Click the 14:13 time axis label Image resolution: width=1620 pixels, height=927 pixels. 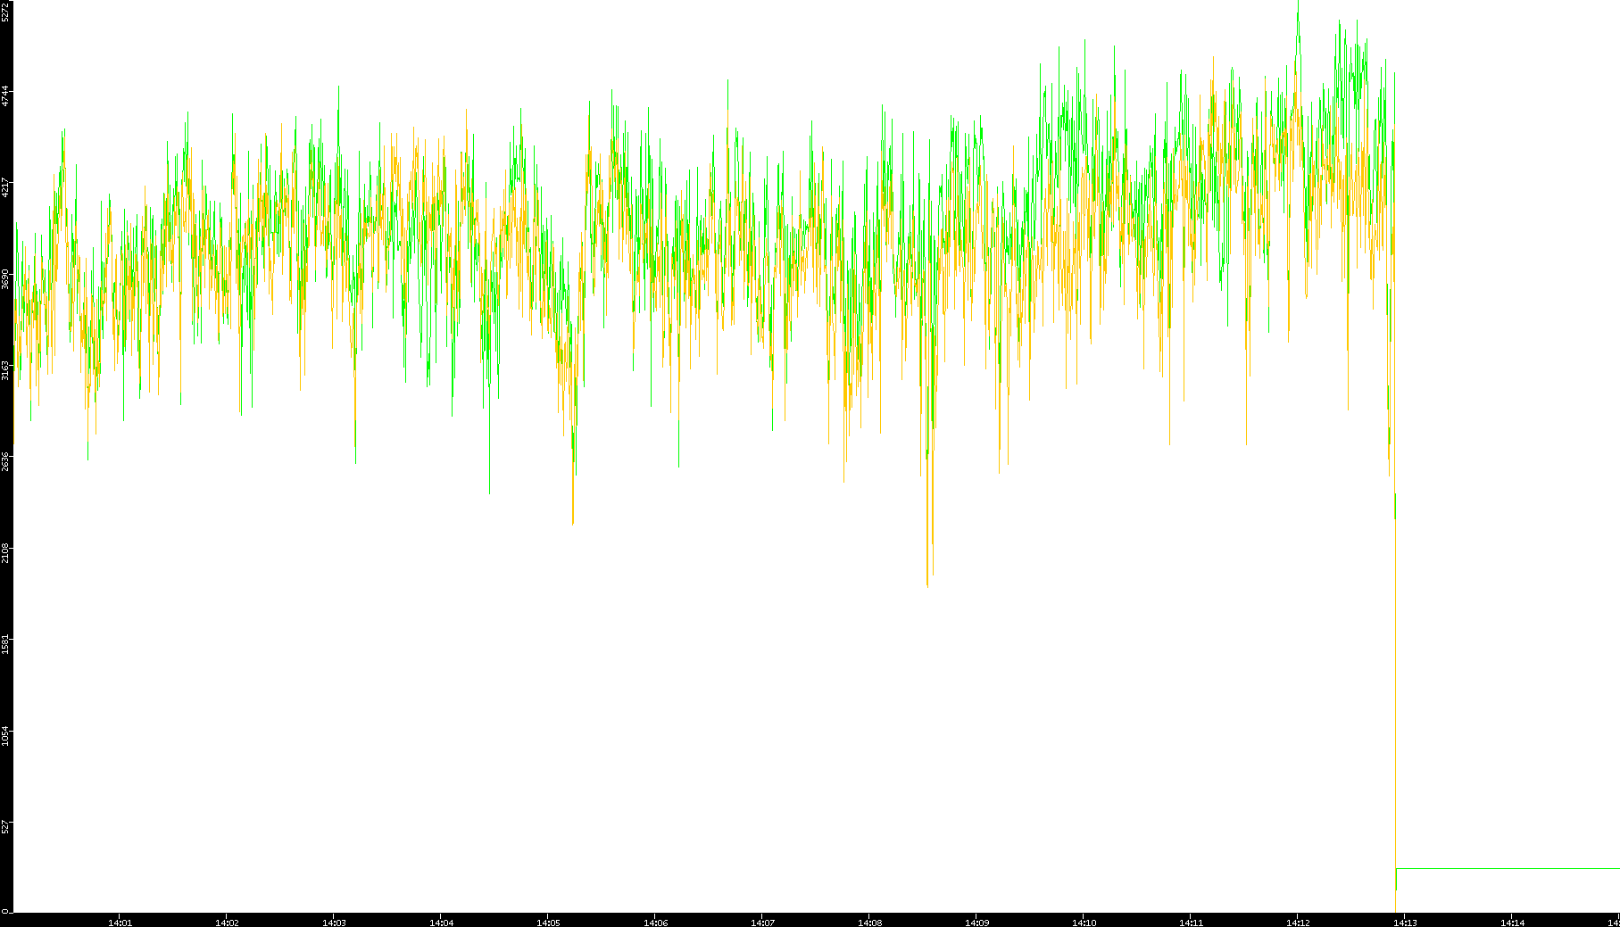pyautogui.click(x=1405, y=923)
